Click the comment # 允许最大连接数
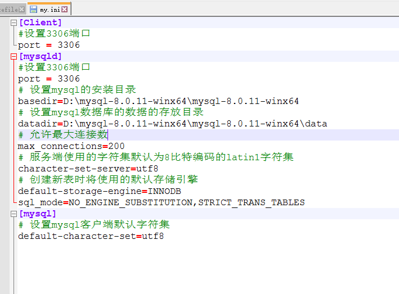Screen dimensions: 399x294 (x=63, y=135)
